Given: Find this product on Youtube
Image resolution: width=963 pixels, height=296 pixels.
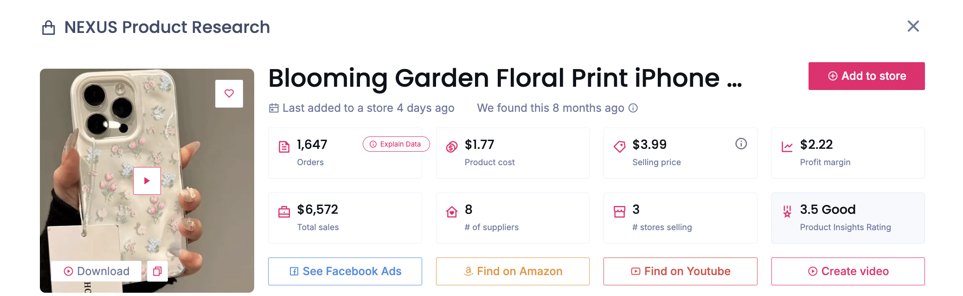Looking at the screenshot, I should 680,271.
